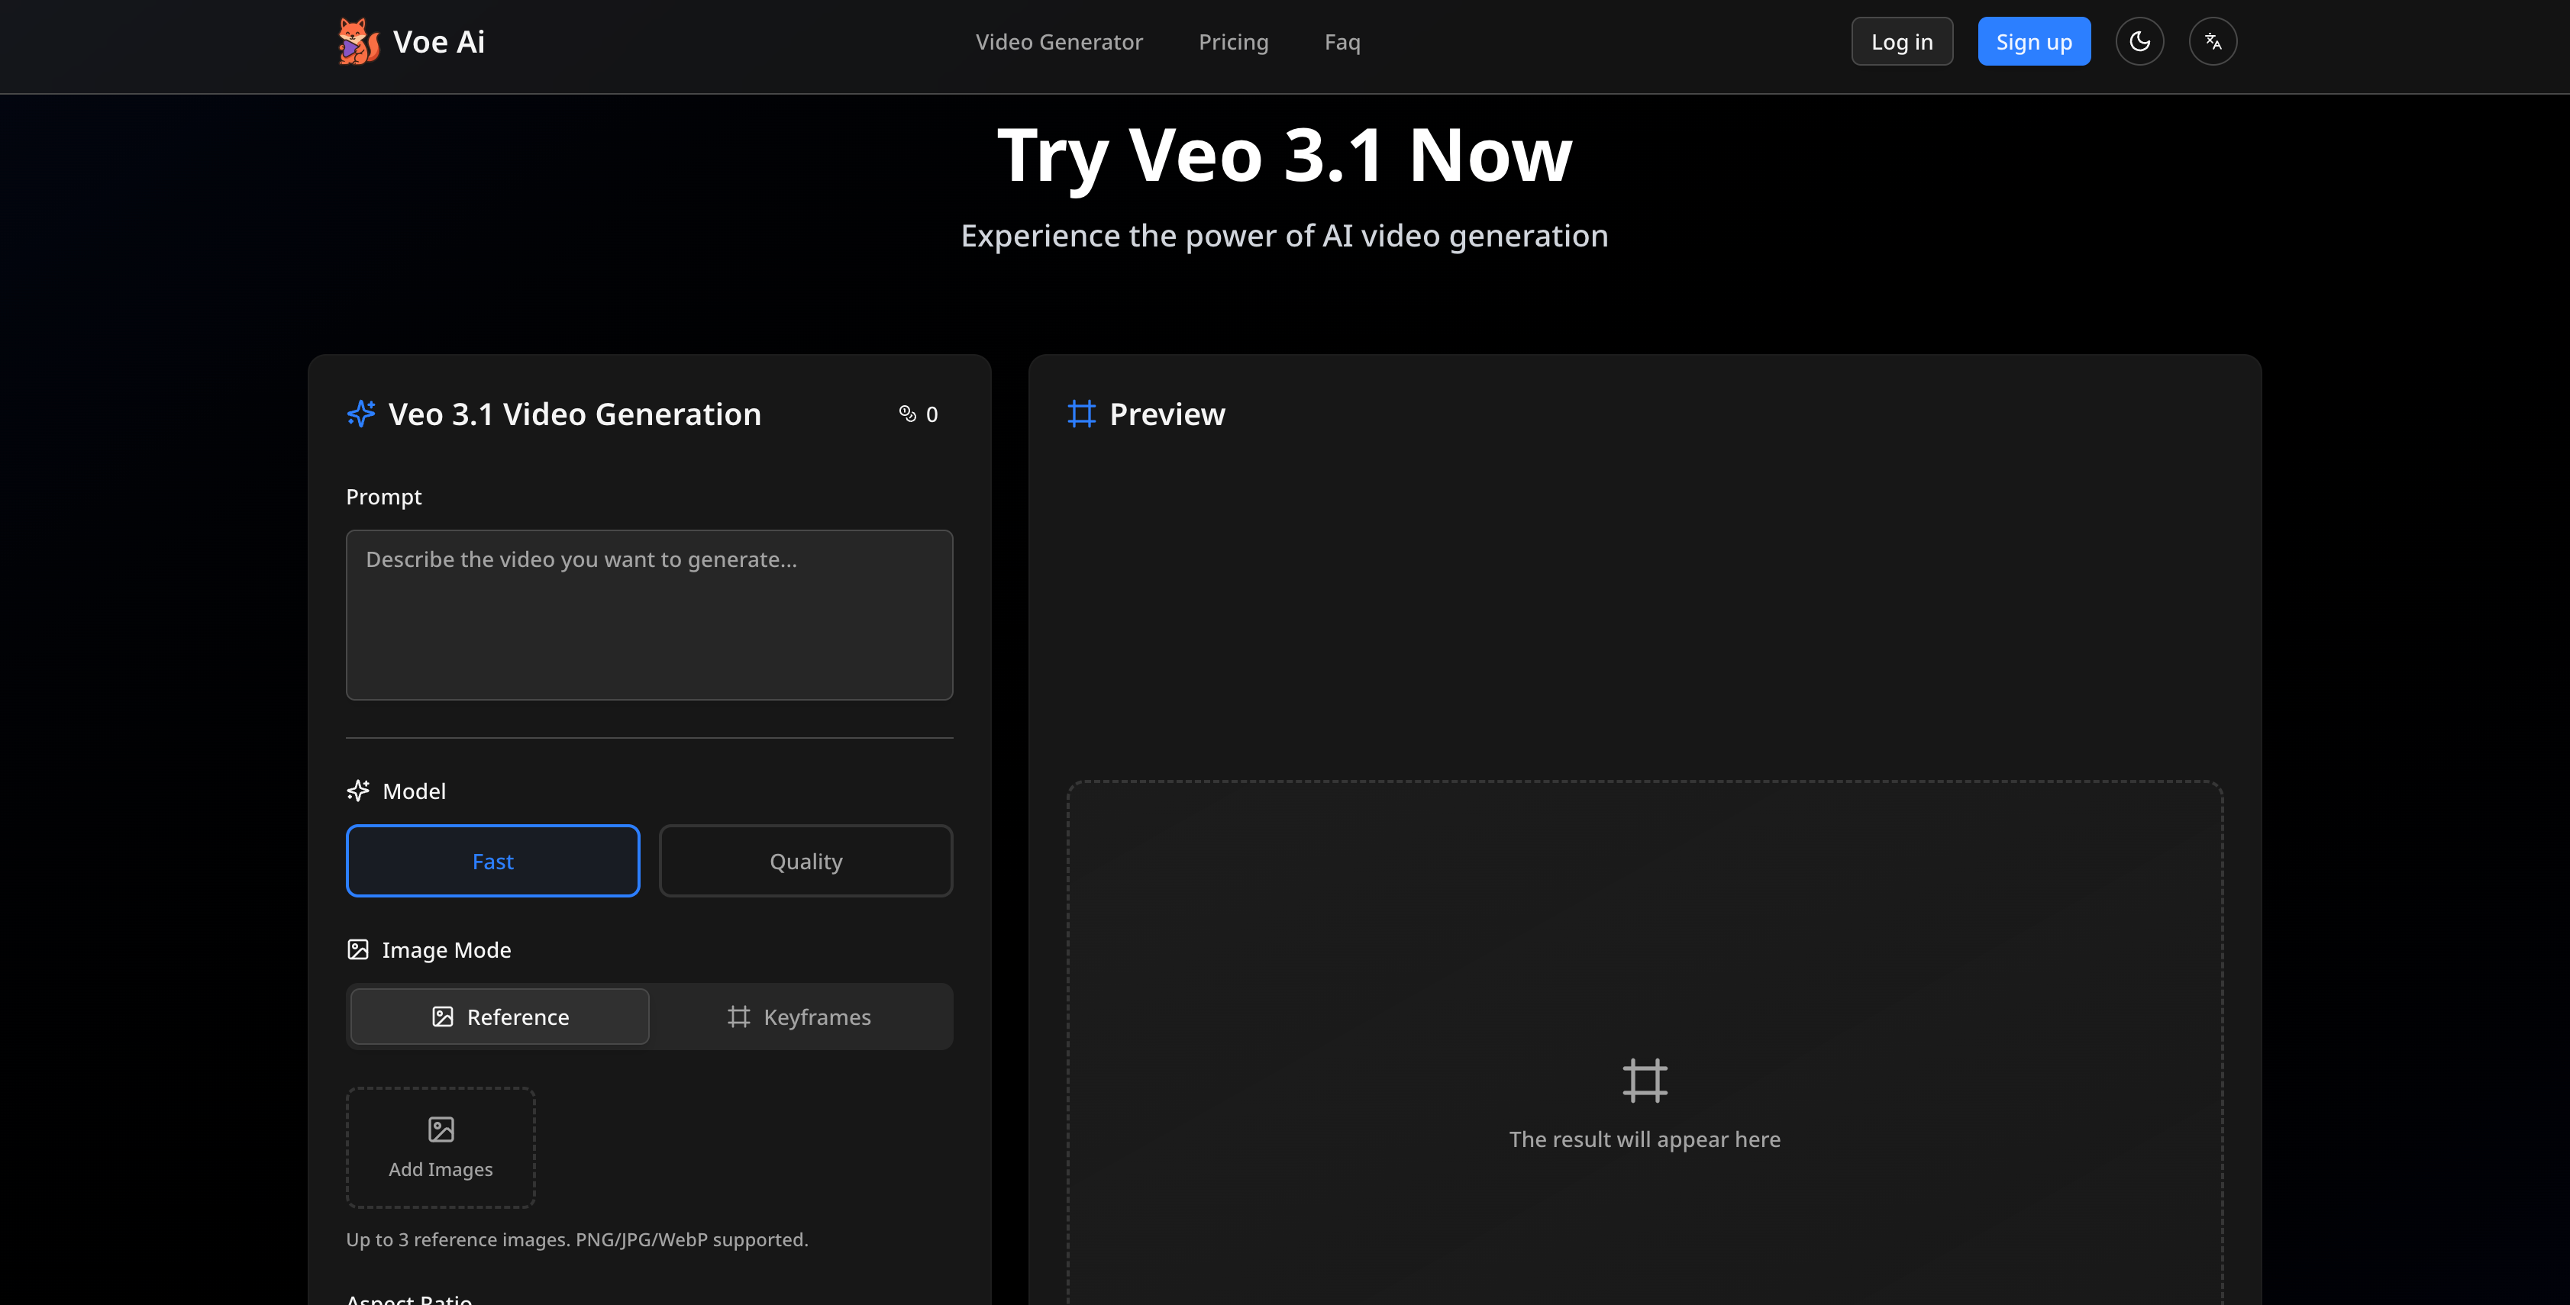Open the Pricing page
2570x1305 pixels.
pos(1233,41)
